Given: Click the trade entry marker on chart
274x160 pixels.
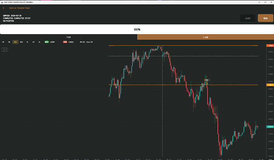Looking at the screenshot, I should [x=207, y=80].
